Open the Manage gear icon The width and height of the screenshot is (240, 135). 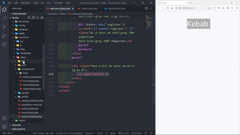4,127
